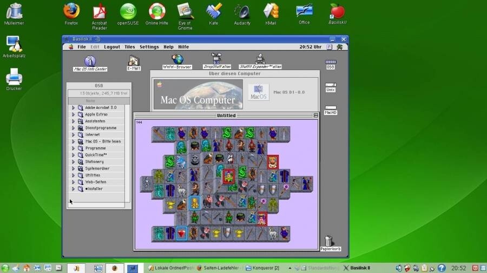Open the Mac OS Info Center icon
The height and width of the screenshot is (273, 487).
(90, 62)
